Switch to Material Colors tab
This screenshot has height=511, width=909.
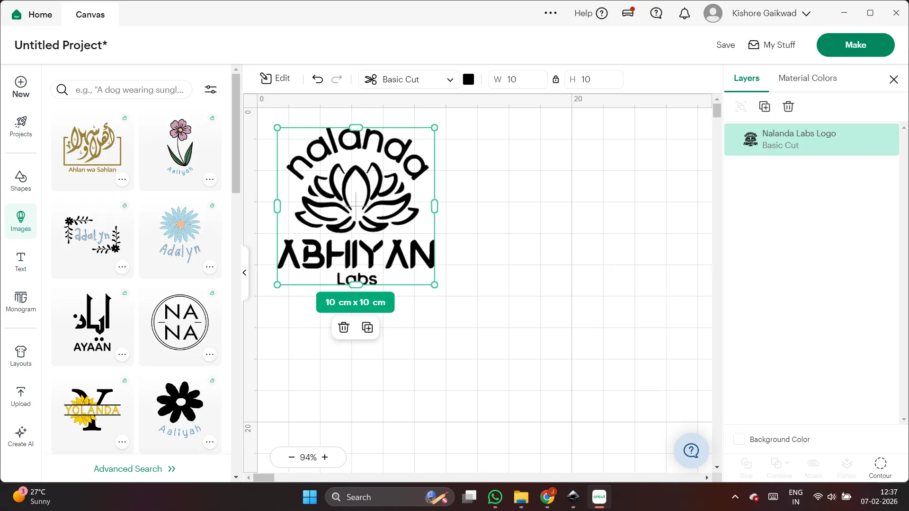[x=807, y=78]
